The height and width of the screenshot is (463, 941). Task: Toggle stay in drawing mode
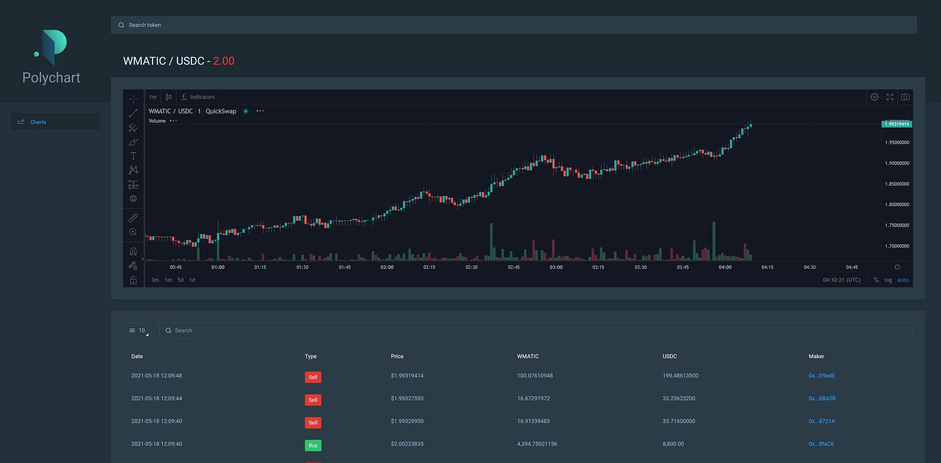133,266
